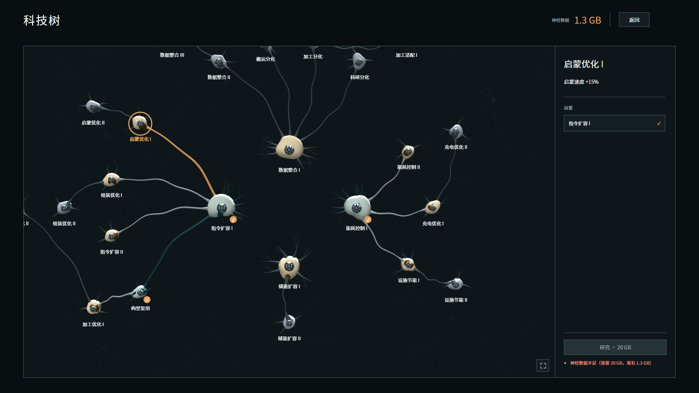
Task: Click the 1.3 GB neural data value
Action: (x=588, y=20)
